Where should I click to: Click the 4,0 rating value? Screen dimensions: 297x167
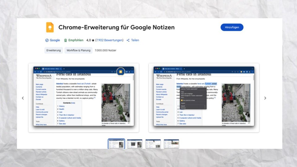coord(88,40)
